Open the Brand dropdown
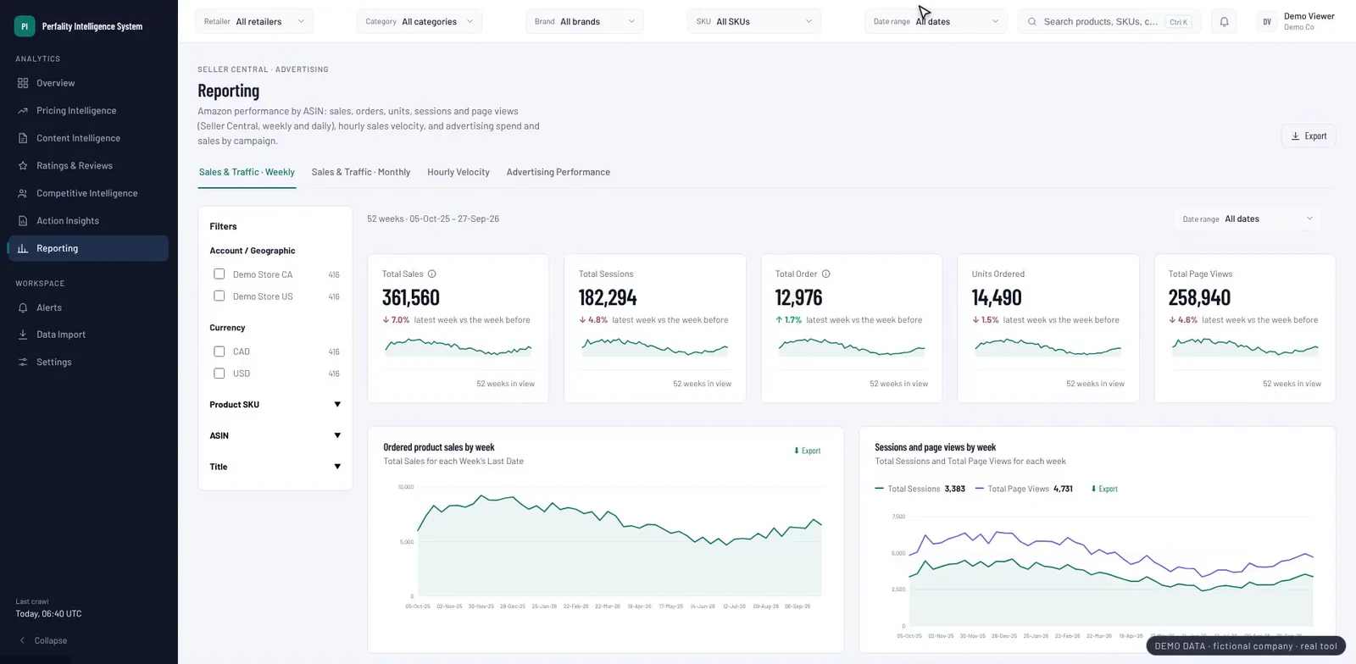1356x664 pixels. (585, 22)
